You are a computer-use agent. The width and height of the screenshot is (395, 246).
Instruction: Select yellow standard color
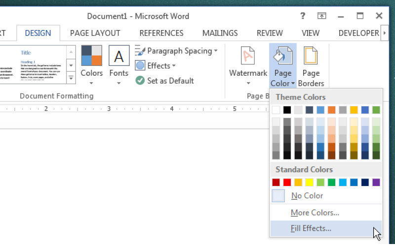click(309, 182)
